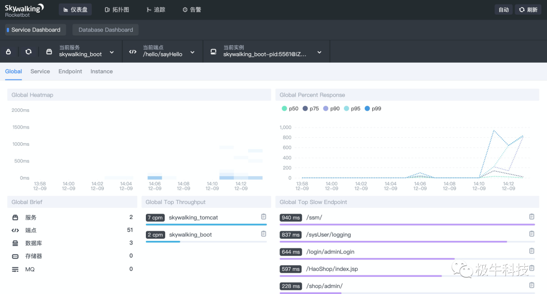Click the 服务 services icon in Global Brief

[15, 218]
